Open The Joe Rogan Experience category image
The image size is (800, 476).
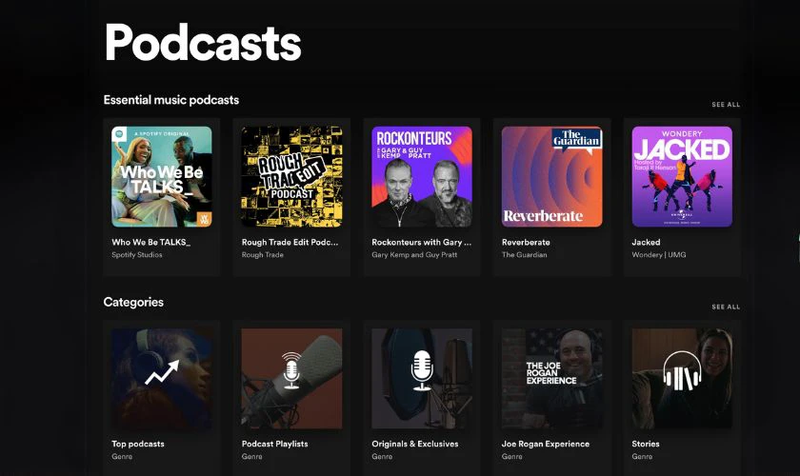[x=552, y=379]
